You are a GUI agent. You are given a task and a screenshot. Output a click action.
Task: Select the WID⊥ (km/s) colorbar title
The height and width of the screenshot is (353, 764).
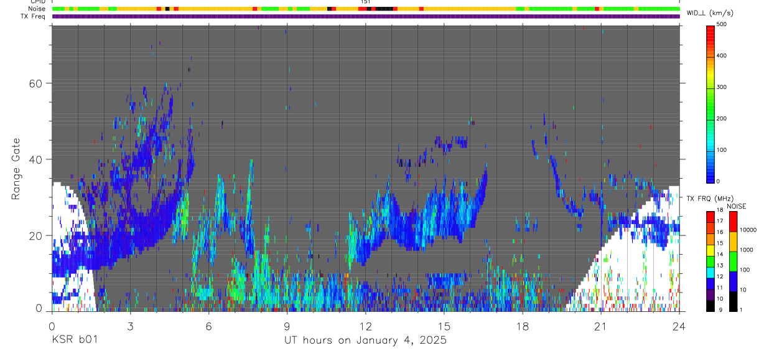710,12
